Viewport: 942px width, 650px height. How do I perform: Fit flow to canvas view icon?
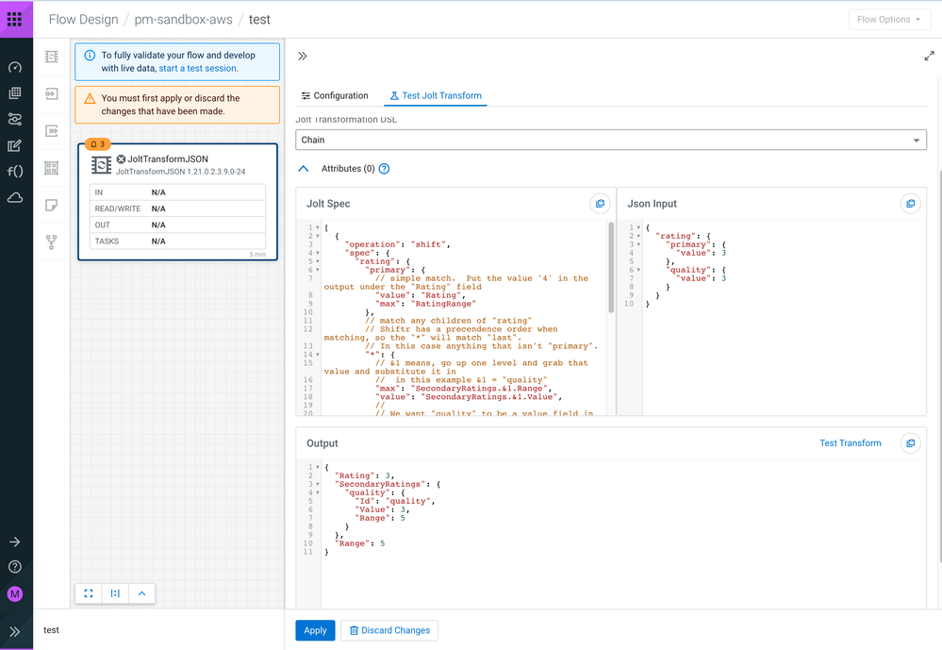89,593
